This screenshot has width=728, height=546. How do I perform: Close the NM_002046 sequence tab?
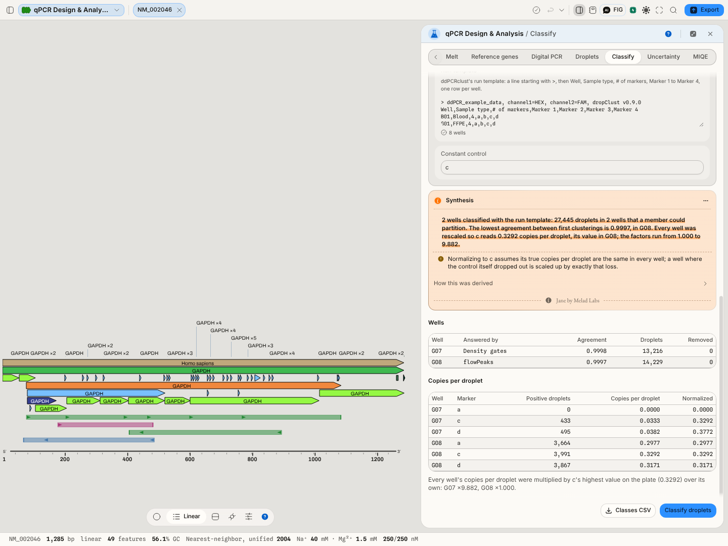(x=179, y=10)
